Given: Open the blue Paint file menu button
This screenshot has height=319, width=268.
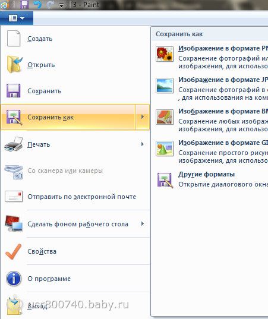Looking at the screenshot, I should [x=17, y=18].
